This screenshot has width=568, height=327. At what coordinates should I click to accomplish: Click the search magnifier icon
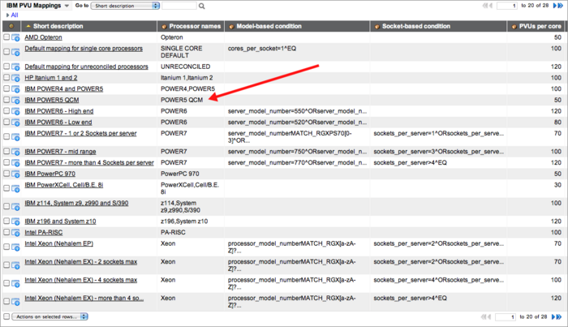click(x=202, y=6)
